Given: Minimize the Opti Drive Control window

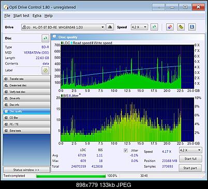Looking at the screenshot, I should 172,7.
